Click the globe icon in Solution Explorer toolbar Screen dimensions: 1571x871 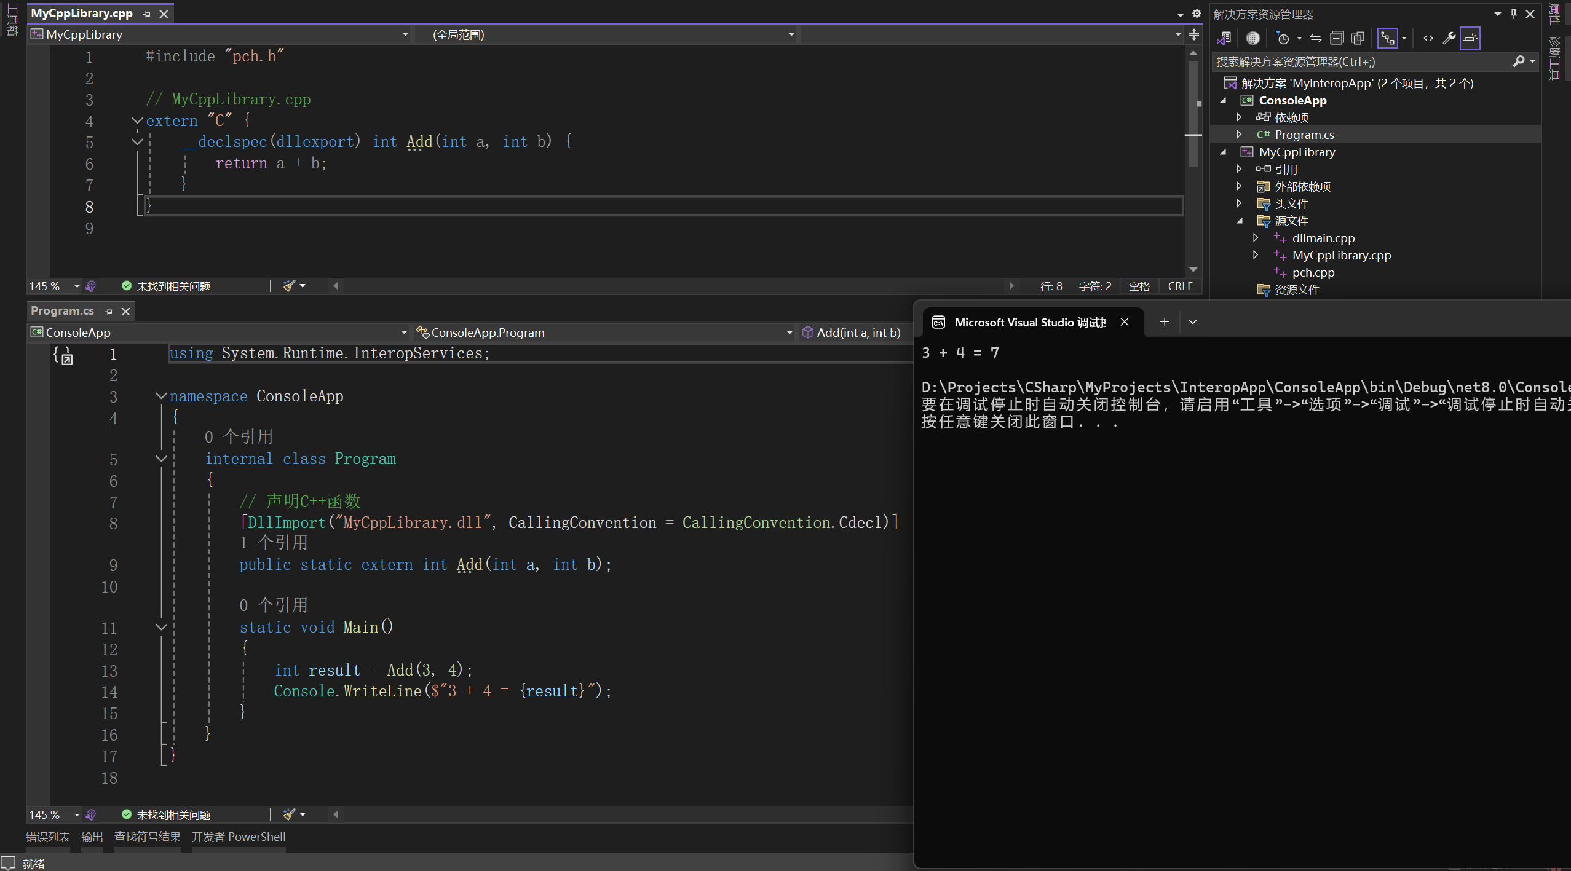click(x=1252, y=38)
